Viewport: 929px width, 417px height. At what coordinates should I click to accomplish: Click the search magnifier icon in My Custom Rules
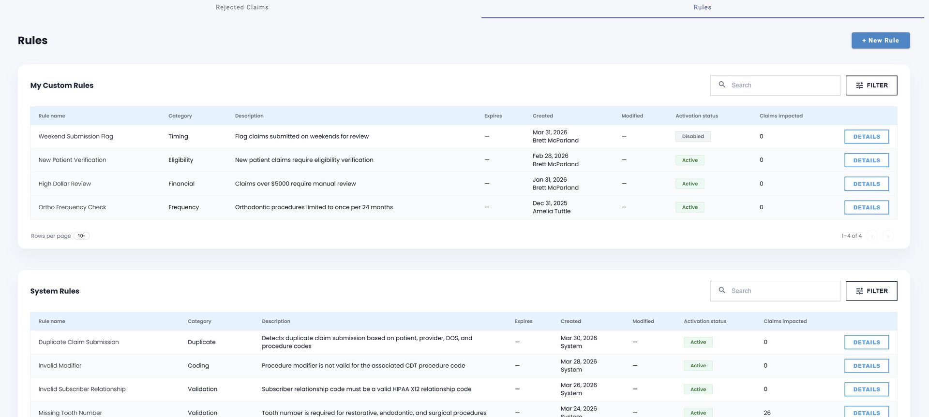pyautogui.click(x=721, y=85)
